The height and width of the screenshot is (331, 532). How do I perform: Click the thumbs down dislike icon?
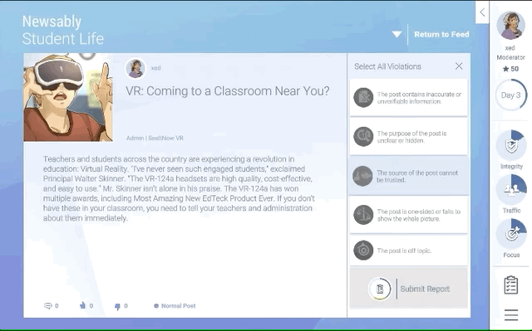[117, 306]
